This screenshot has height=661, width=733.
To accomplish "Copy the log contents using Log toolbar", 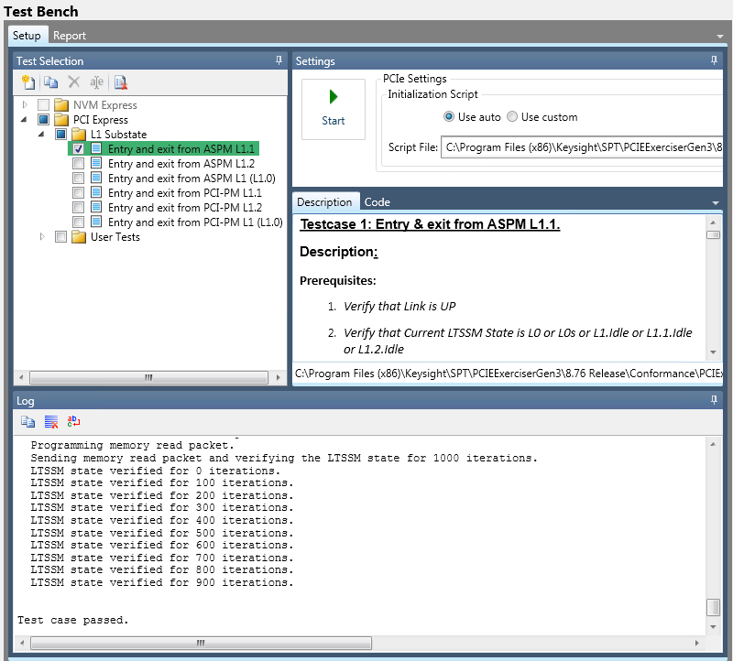I will (x=28, y=421).
